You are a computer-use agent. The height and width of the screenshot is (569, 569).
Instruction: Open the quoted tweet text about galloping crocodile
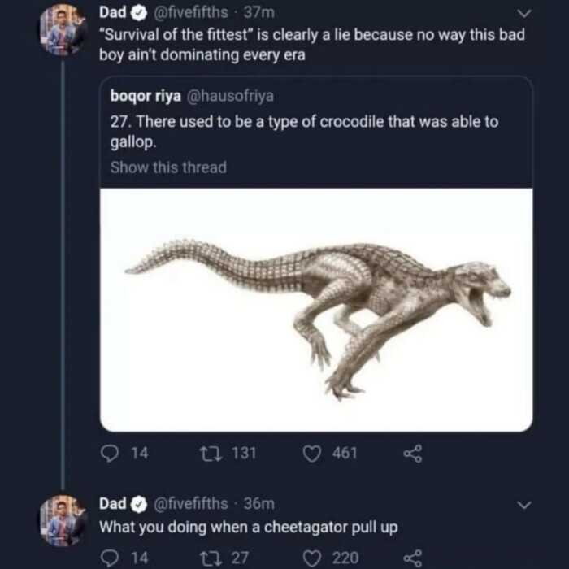[x=303, y=129]
